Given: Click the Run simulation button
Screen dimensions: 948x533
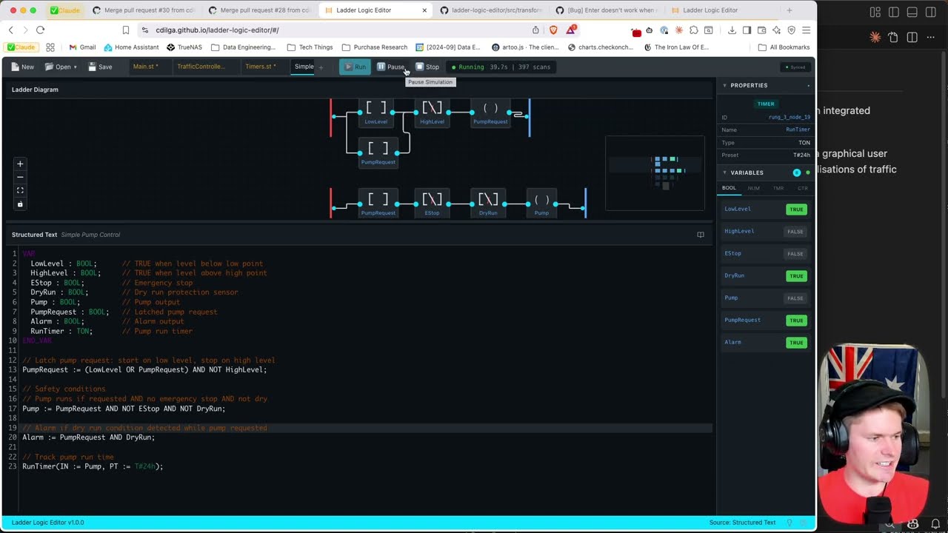Looking at the screenshot, I should [355, 67].
